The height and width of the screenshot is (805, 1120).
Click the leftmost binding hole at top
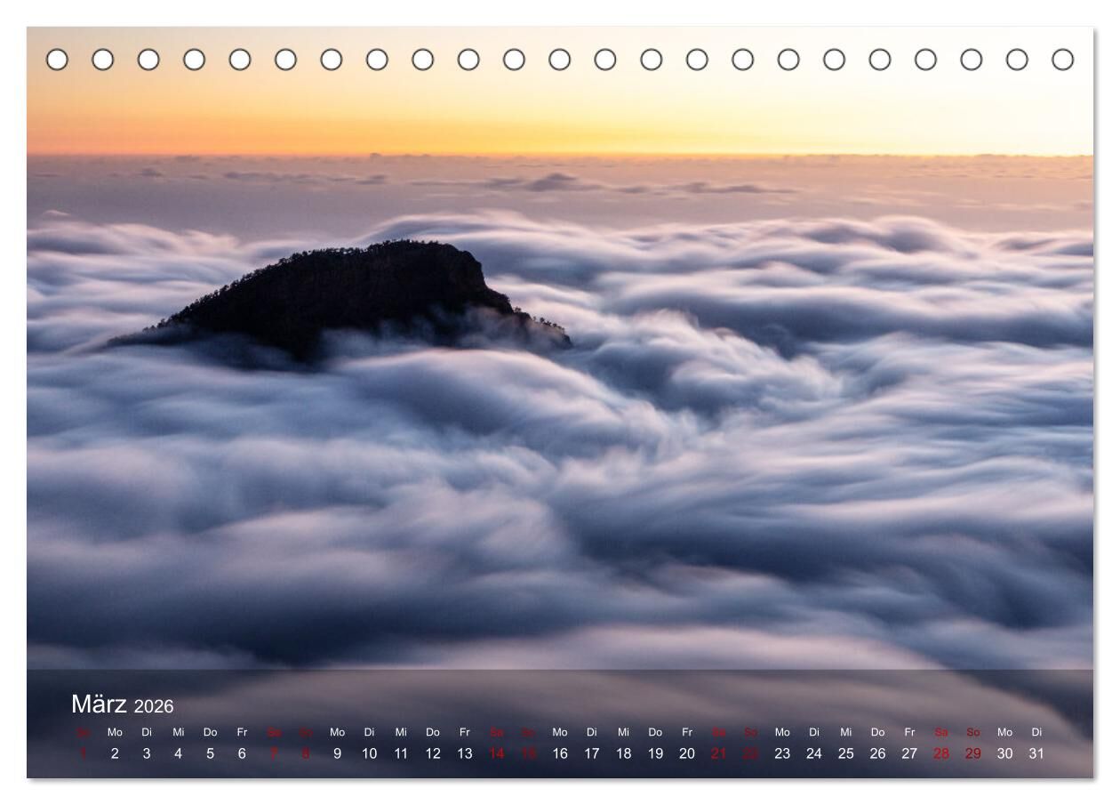(x=57, y=60)
